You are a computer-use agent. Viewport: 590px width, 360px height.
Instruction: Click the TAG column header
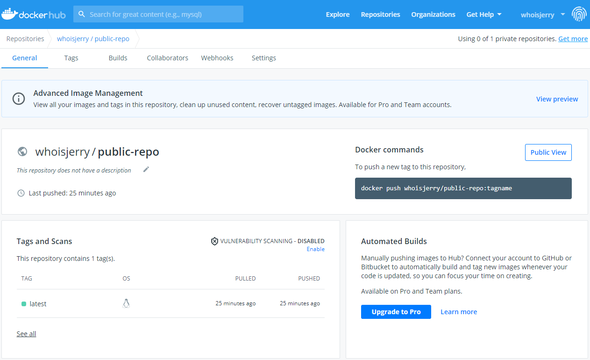27,278
